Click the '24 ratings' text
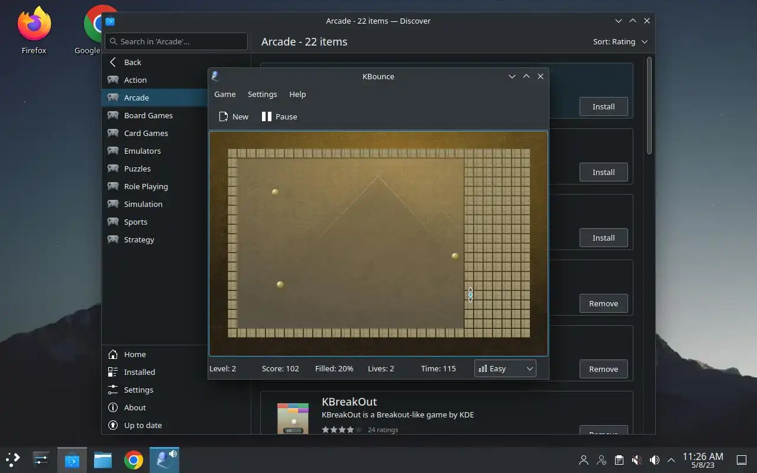The image size is (757, 473). coord(383,430)
